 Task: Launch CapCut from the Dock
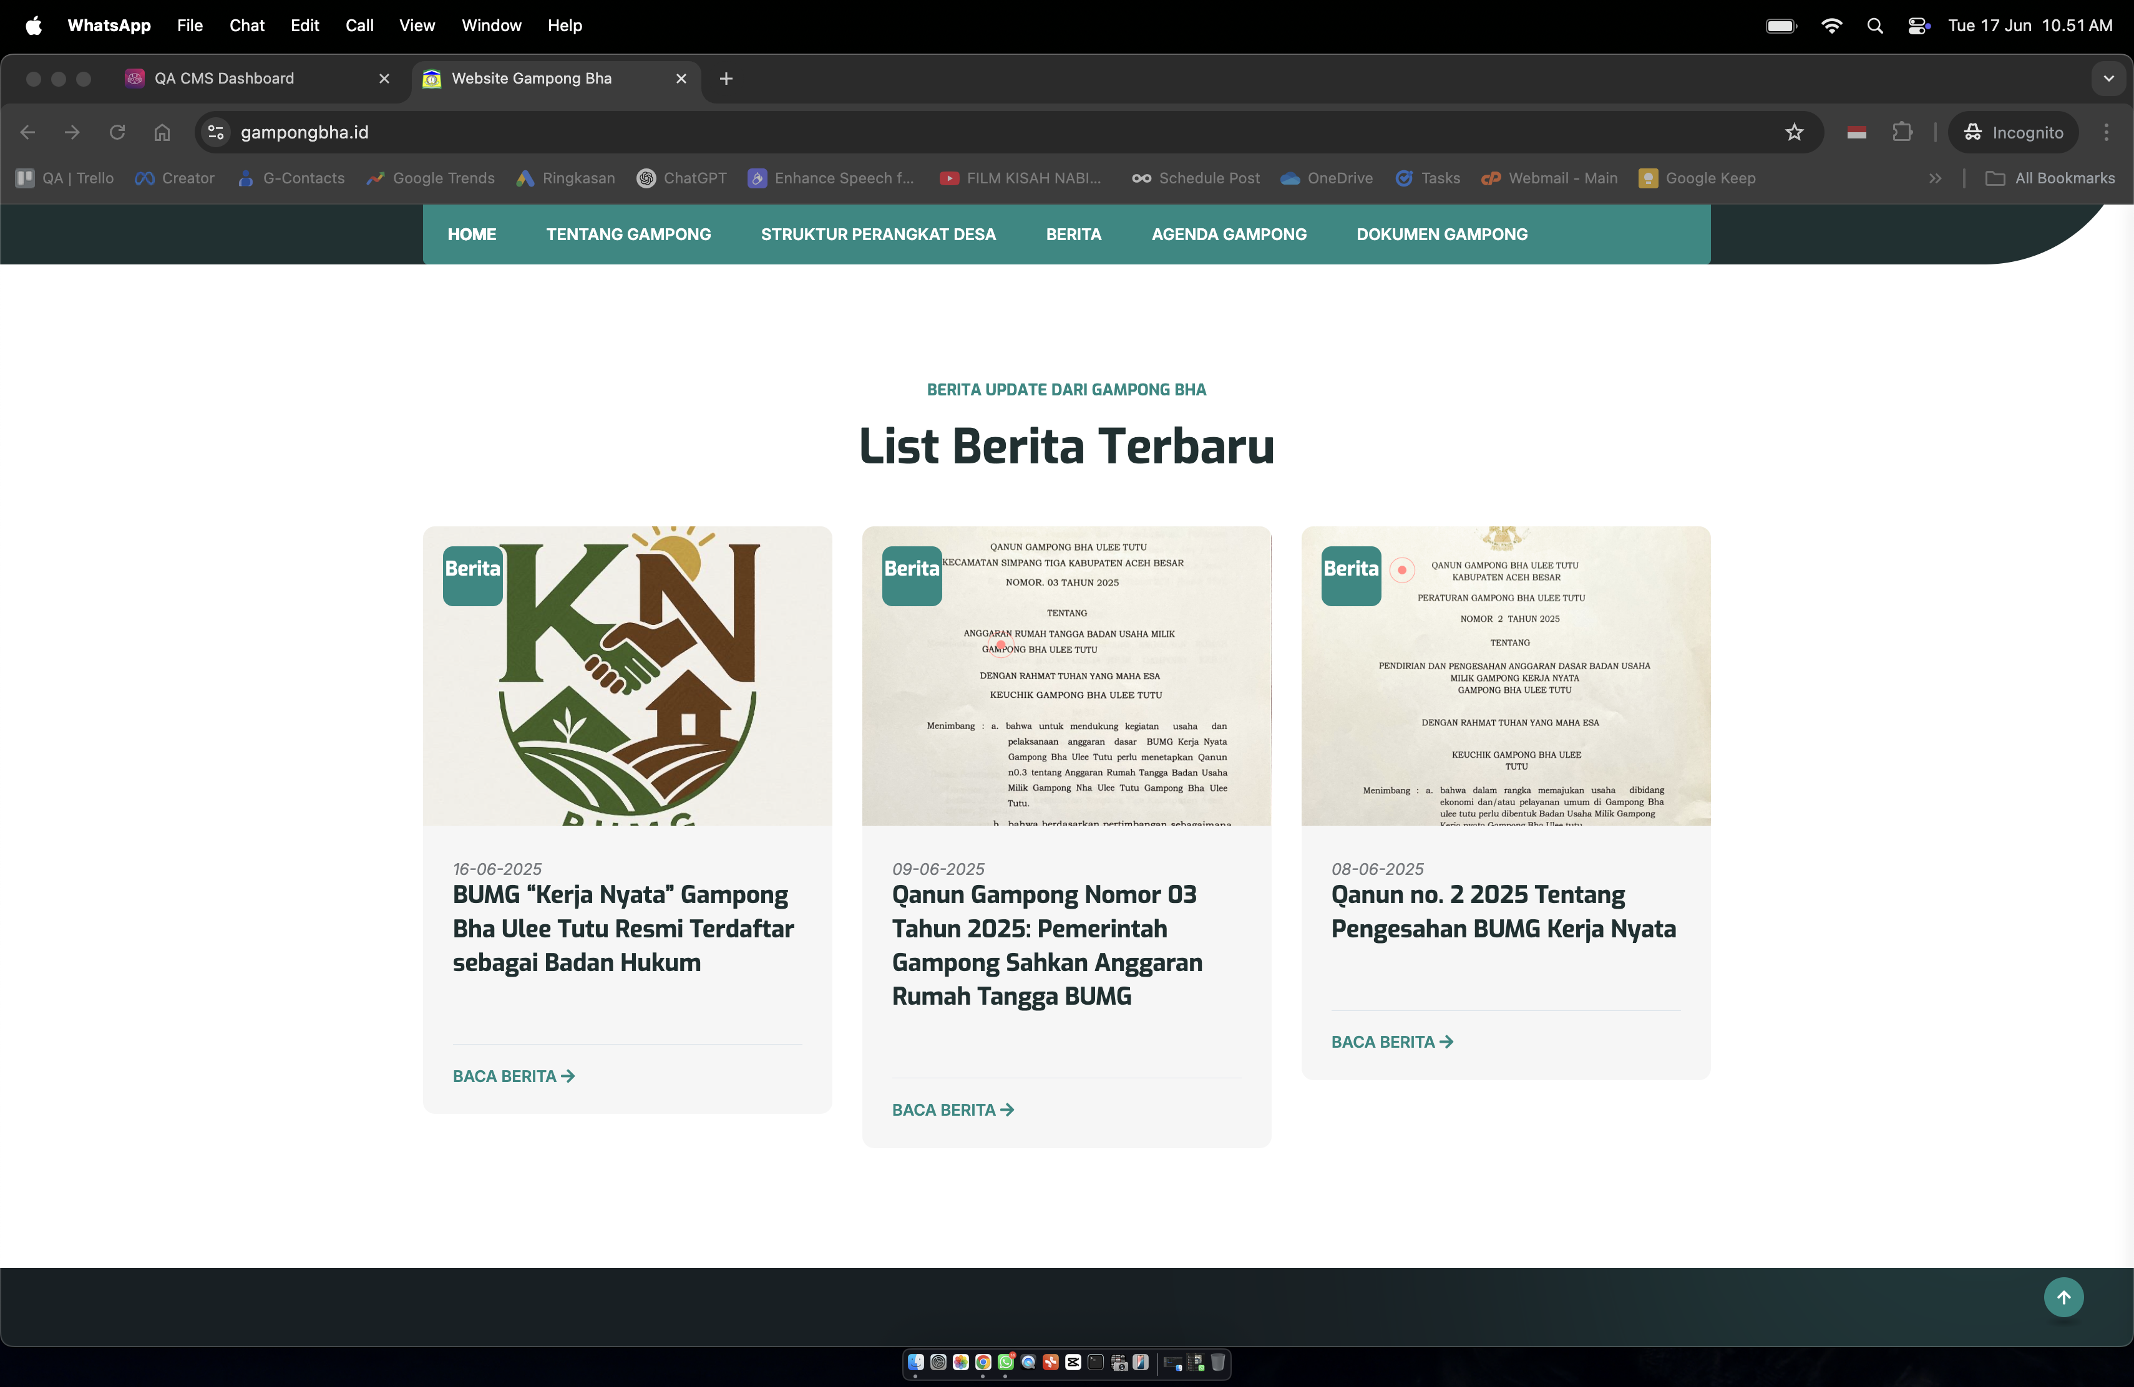pos(1073,1363)
